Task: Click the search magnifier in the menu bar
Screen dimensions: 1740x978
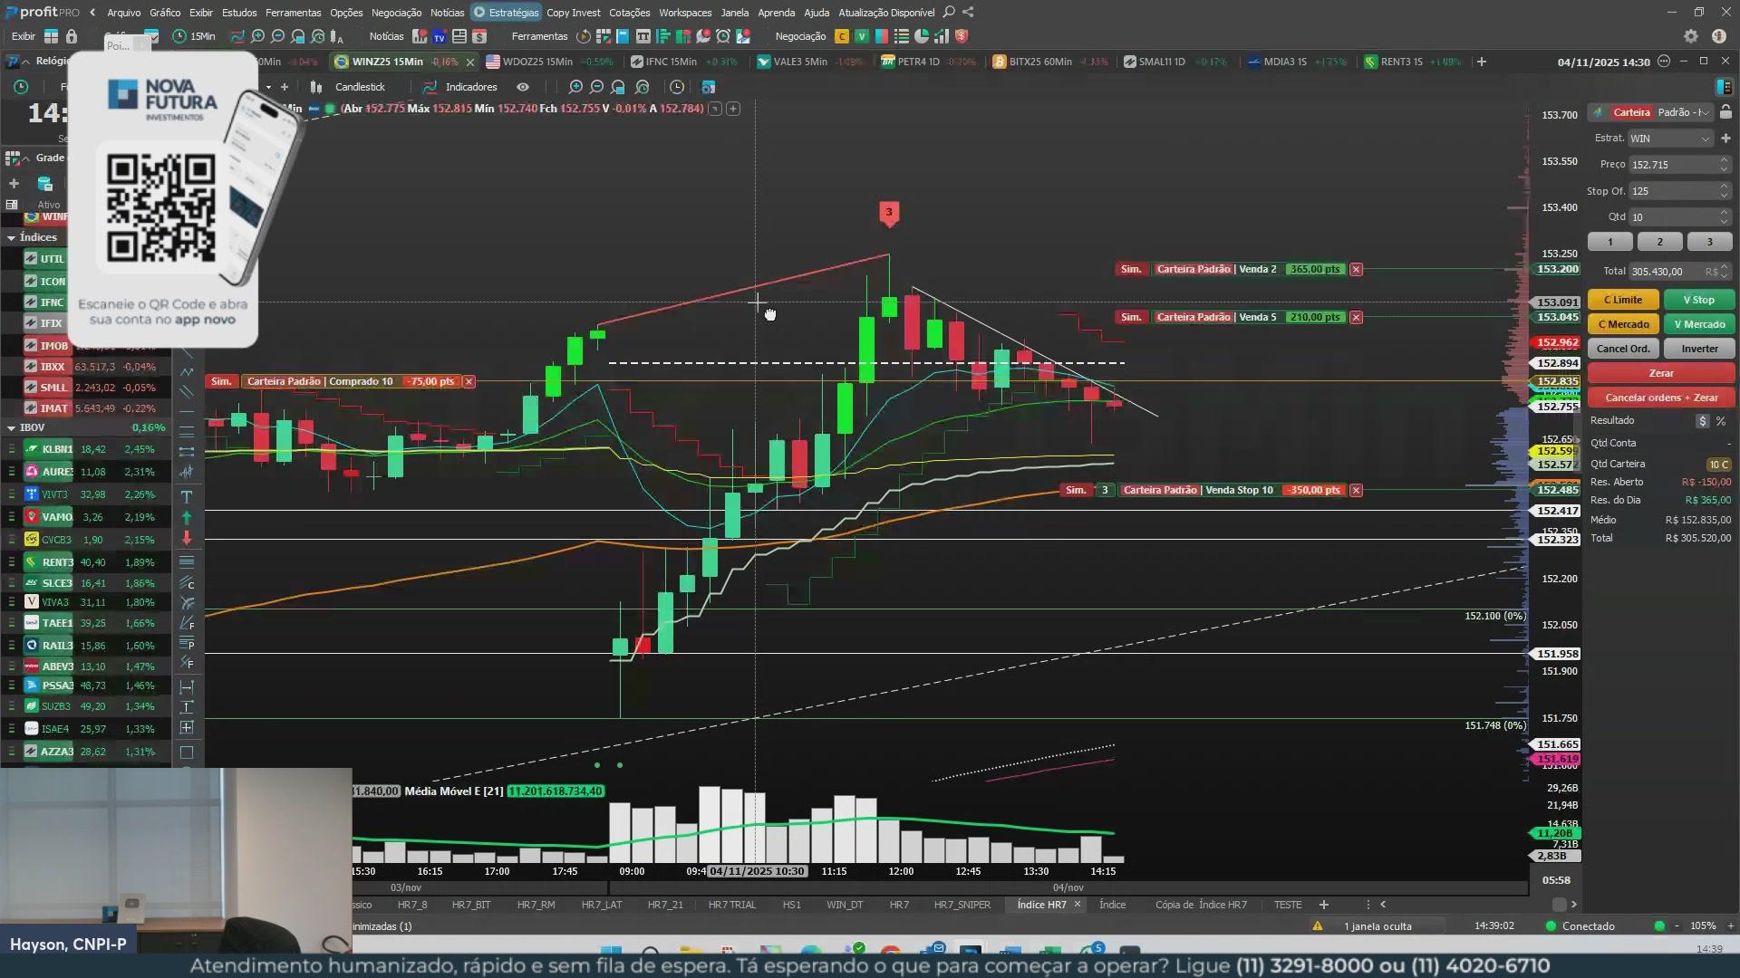Action: click(x=949, y=12)
